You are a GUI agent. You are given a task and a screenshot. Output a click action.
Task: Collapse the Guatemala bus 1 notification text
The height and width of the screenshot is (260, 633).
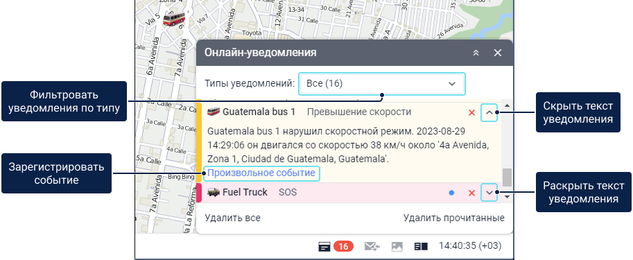489,112
